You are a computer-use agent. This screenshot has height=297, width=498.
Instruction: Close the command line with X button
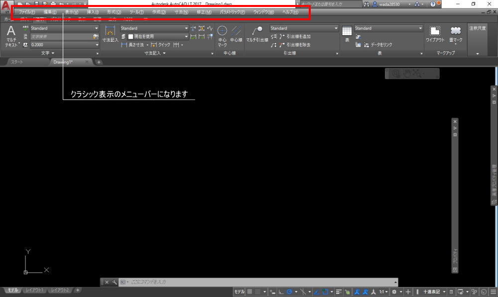107,282
